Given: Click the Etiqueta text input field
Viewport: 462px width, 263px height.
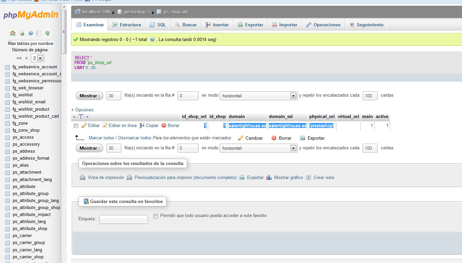Looking at the screenshot, I should click(124, 219).
